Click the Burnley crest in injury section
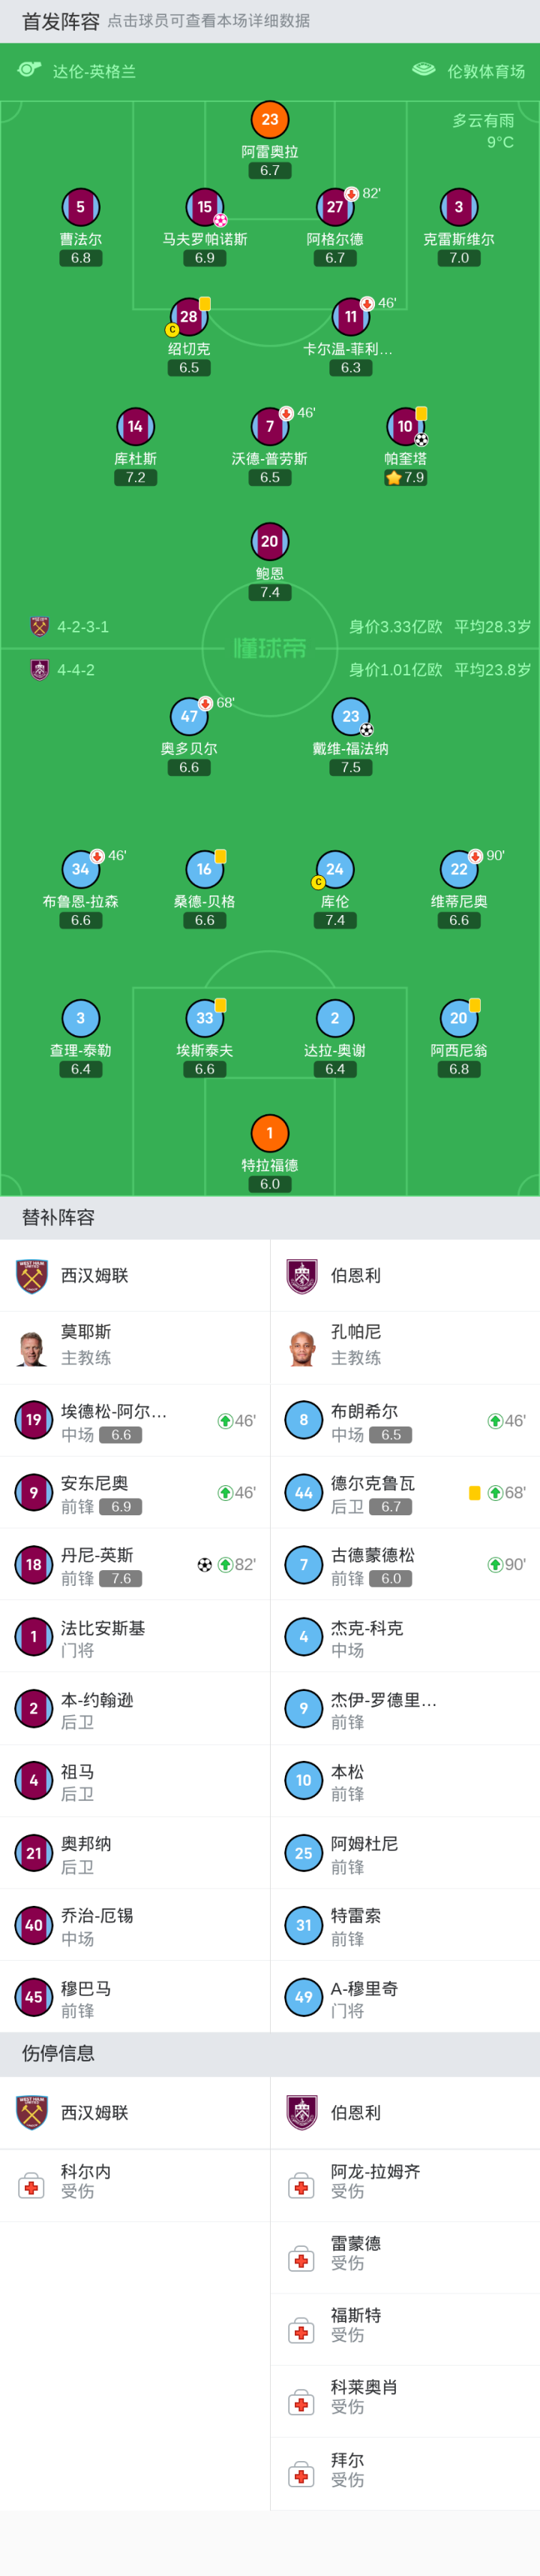 [301, 2112]
